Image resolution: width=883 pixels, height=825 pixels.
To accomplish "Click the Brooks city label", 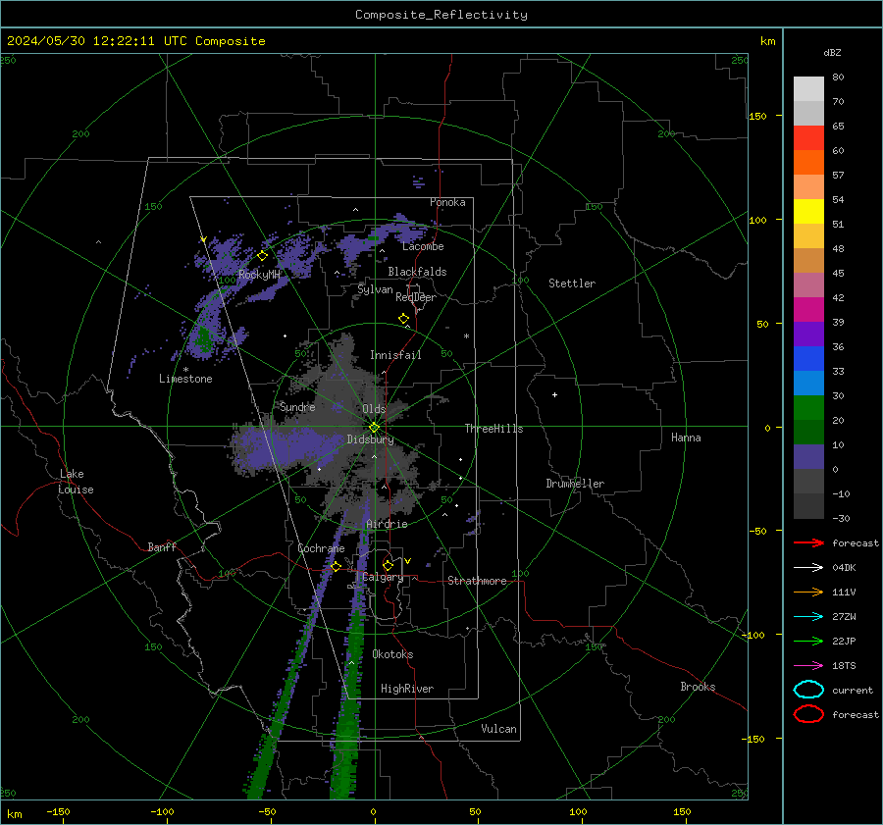I will click(x=698, y=687).
